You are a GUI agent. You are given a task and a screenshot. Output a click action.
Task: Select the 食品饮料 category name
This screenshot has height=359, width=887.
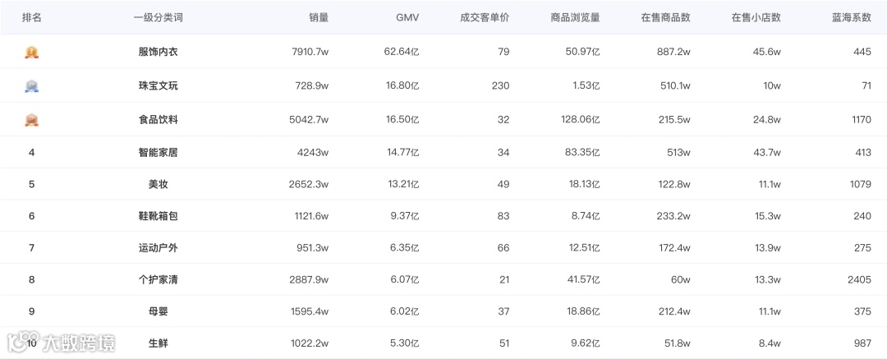[x=158, y=119]
